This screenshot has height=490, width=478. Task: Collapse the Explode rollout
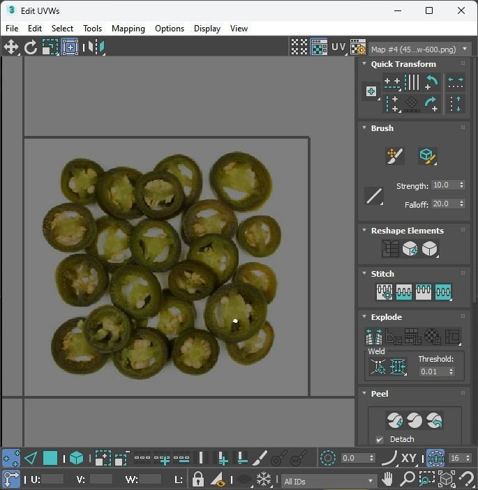[364, 316]
